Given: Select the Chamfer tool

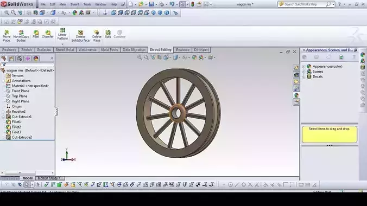Looking at the screenshot, I should tap(48, 34).
